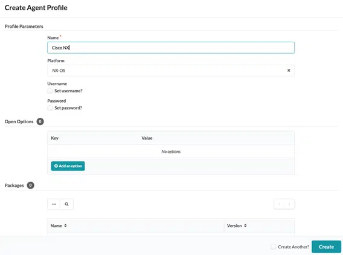
Task: Click the Value column header
Action: point(147,138)
